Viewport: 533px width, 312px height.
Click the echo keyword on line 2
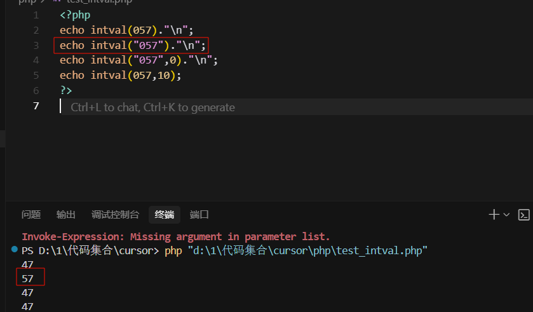[x=72, y=30]
